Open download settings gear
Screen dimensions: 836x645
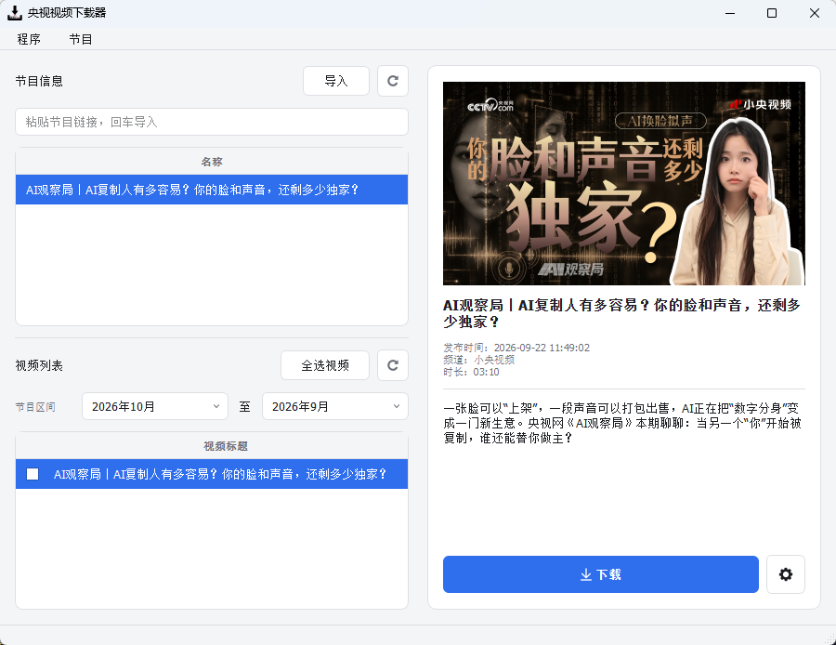[x=785, y=574]
